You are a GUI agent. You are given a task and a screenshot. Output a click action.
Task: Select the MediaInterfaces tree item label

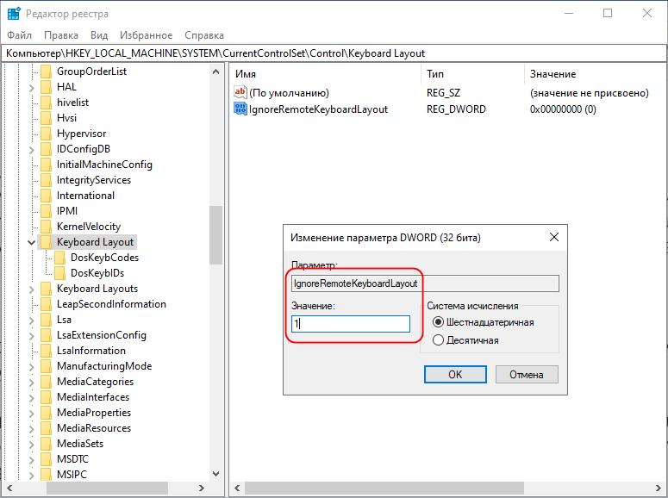coord(93,397)
